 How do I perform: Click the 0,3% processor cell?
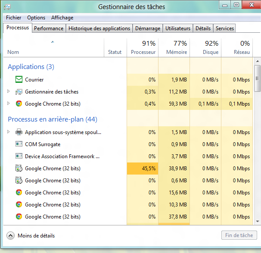point(143,92)
